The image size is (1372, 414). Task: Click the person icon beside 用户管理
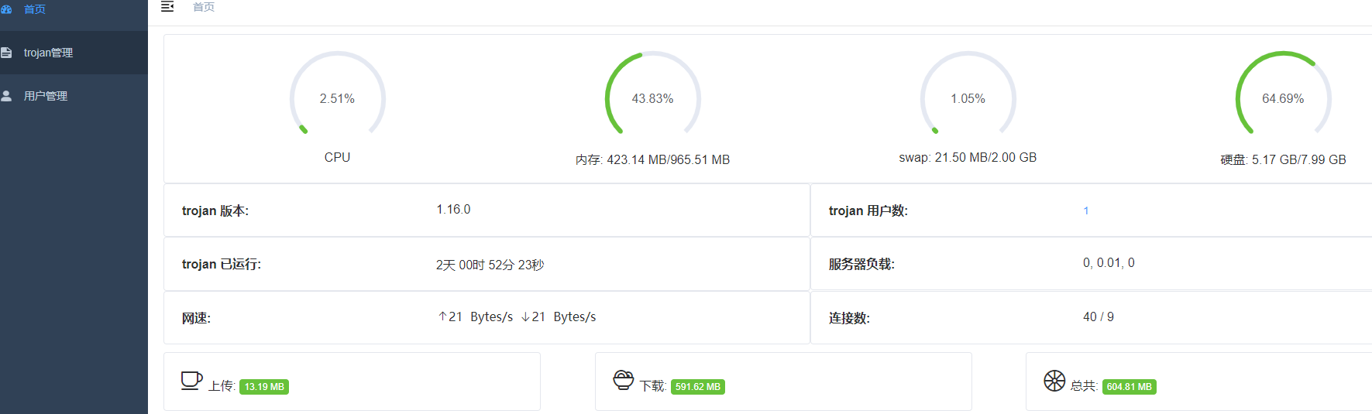[6, 96]
